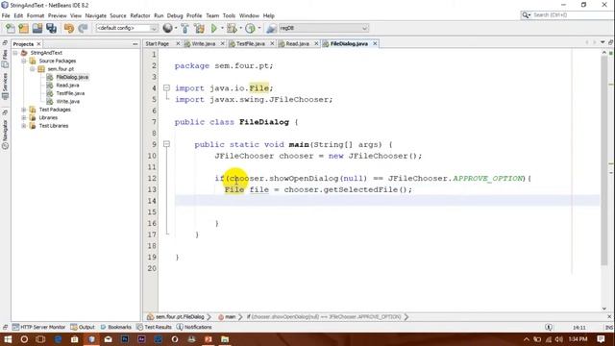Select TestFile.java in the project tree
This screenshot has height=346, width=615.
pos(70,93)
